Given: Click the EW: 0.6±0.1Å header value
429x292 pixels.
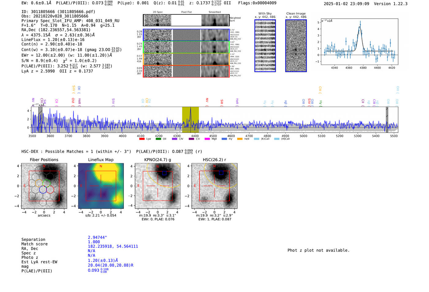Looking at the screenshot, I should 36,3.
